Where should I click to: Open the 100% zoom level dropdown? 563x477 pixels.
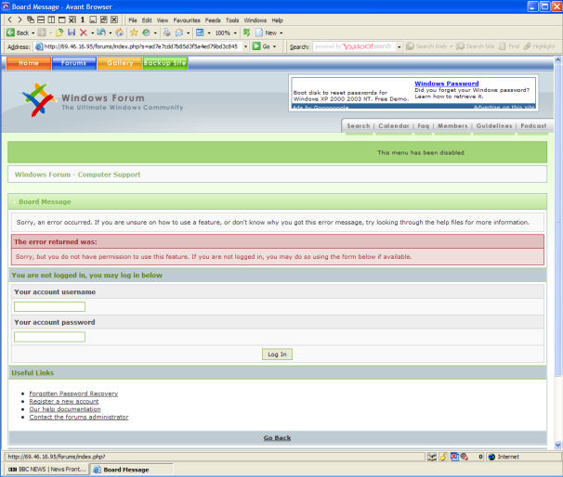(x=235, y=33)
